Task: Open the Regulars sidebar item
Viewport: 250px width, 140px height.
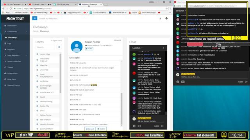Action: point(11,49)
